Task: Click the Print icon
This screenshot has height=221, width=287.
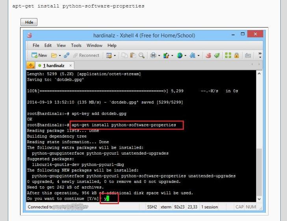Action: (153, 55)
